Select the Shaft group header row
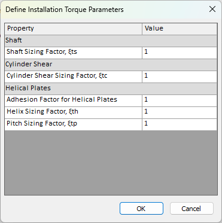 tap(111, 41)
